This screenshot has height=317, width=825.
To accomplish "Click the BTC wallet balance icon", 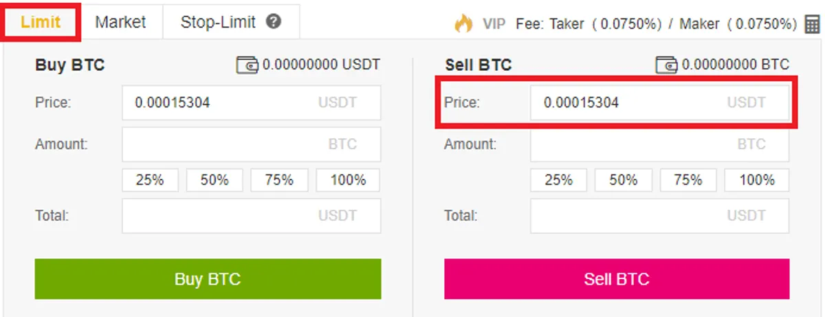I will (x=668, y=65).
